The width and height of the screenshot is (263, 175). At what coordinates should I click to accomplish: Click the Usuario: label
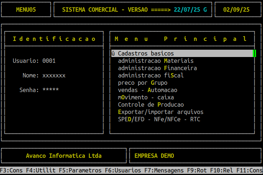click(26, 61)
